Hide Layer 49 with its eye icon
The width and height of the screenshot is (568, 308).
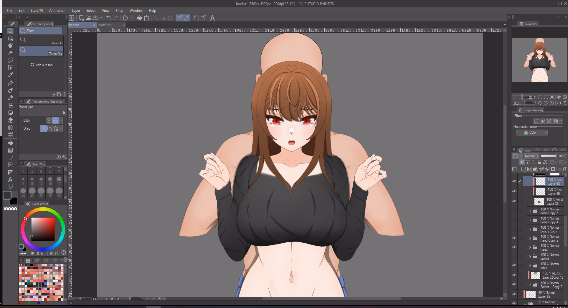click(514, 191)
